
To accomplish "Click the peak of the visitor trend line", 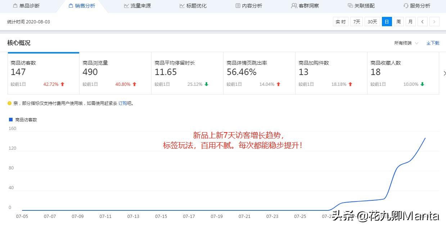I will point(425,138).
